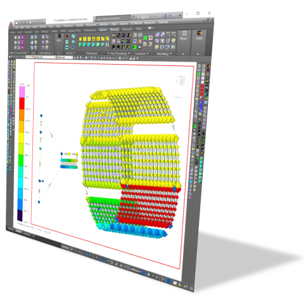
Task: Click the clean screen icon in status bar
Action: [186, 287]
